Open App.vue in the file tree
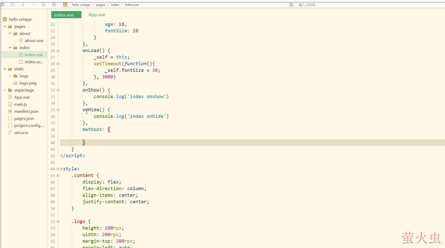The width and height of the screenshot is (445, 248). coord(22,97)
